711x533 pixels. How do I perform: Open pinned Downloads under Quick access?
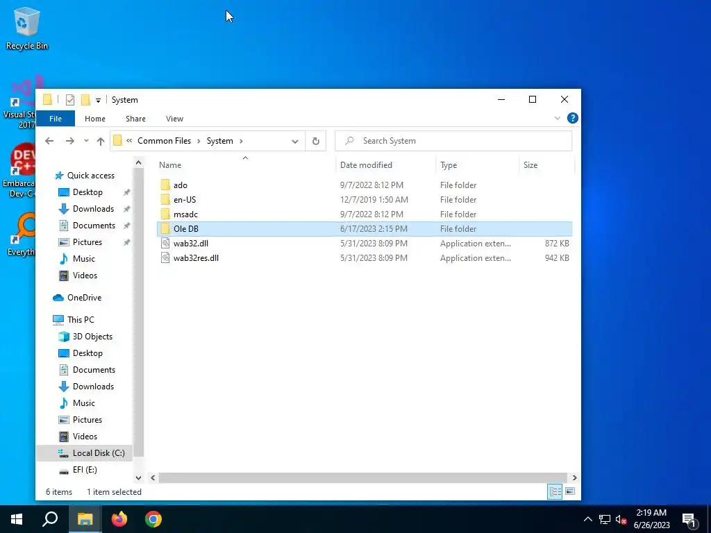point(93,209)
